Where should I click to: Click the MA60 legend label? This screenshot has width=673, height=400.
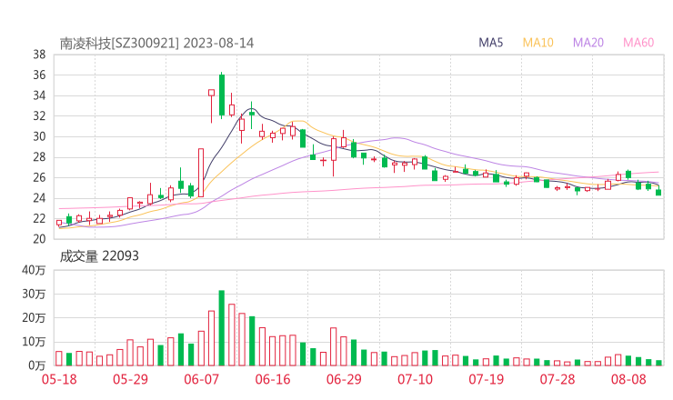point(638,43)
